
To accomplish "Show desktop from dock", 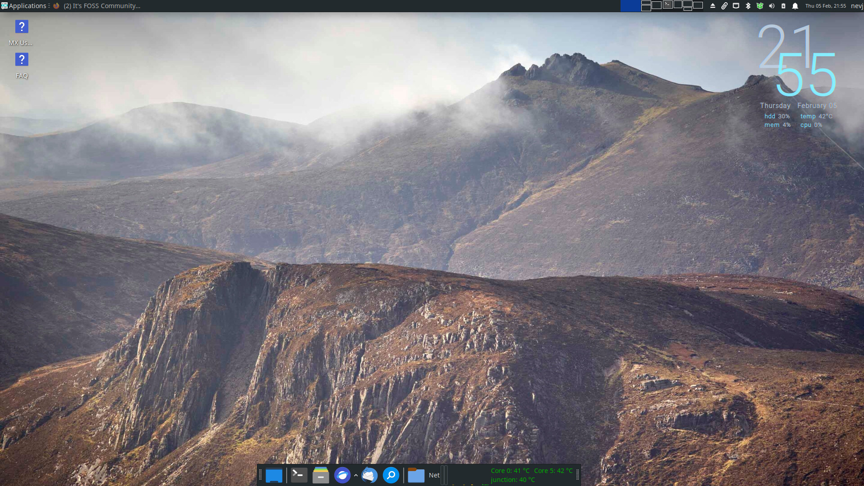I will tap(274, 475).
